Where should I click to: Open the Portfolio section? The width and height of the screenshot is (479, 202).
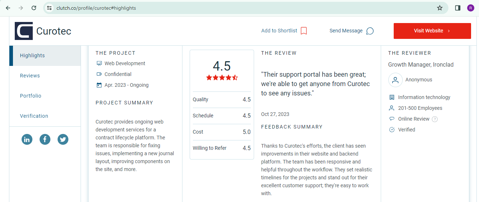tap(45, 96)
